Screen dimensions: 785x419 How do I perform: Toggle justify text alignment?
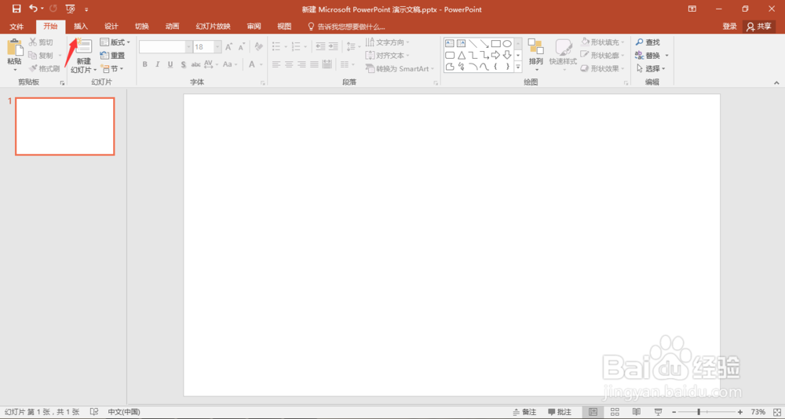[x=315, y=64]
